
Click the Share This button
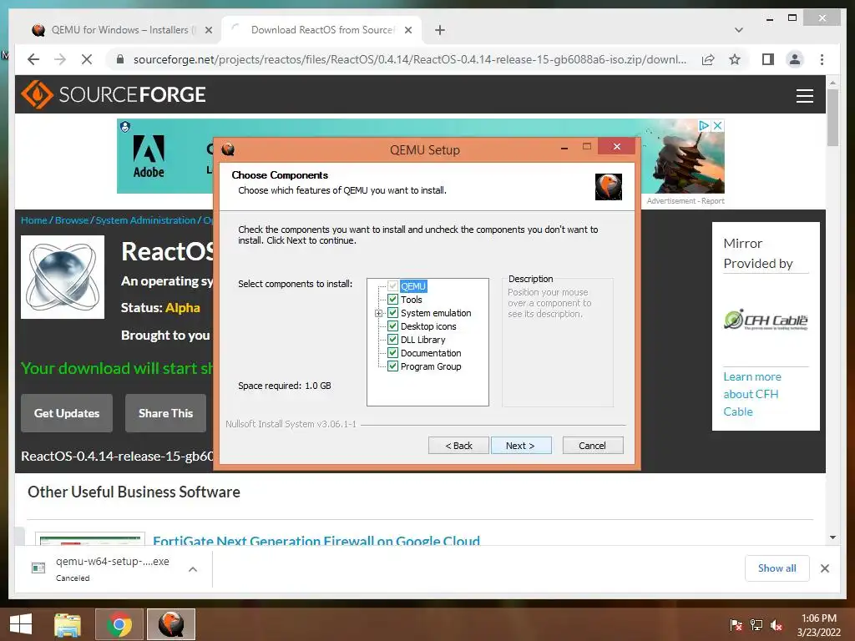coord(166,413)
